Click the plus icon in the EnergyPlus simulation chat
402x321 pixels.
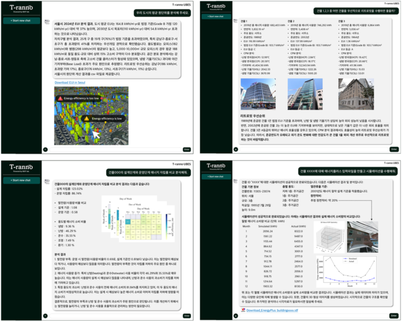pyautogui.click(x=236, y=316)
